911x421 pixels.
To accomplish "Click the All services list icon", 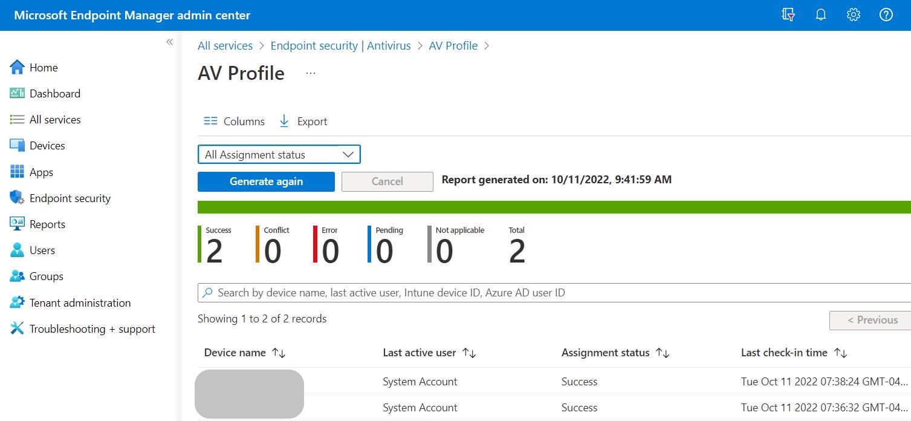I will tap(18, 119).
